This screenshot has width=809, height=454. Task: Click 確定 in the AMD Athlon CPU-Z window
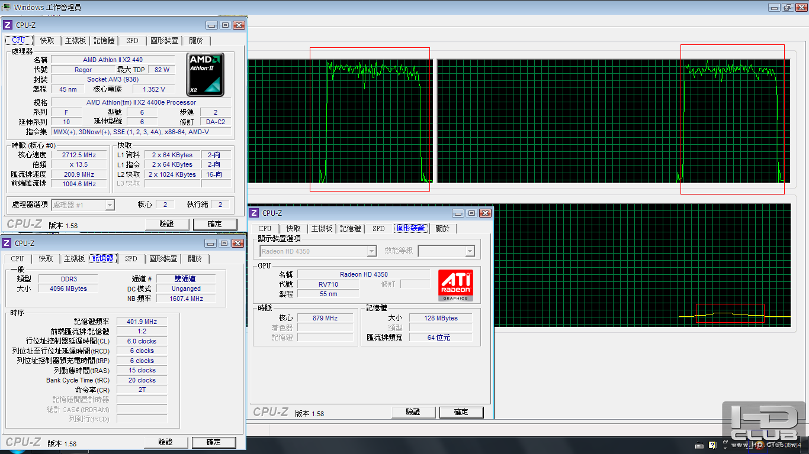tap(215, 224)
